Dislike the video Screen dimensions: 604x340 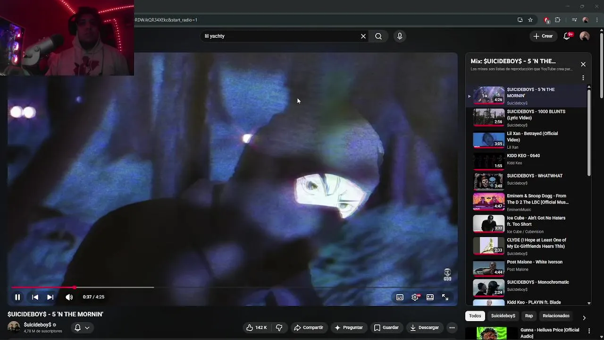[x=279, y=328]
